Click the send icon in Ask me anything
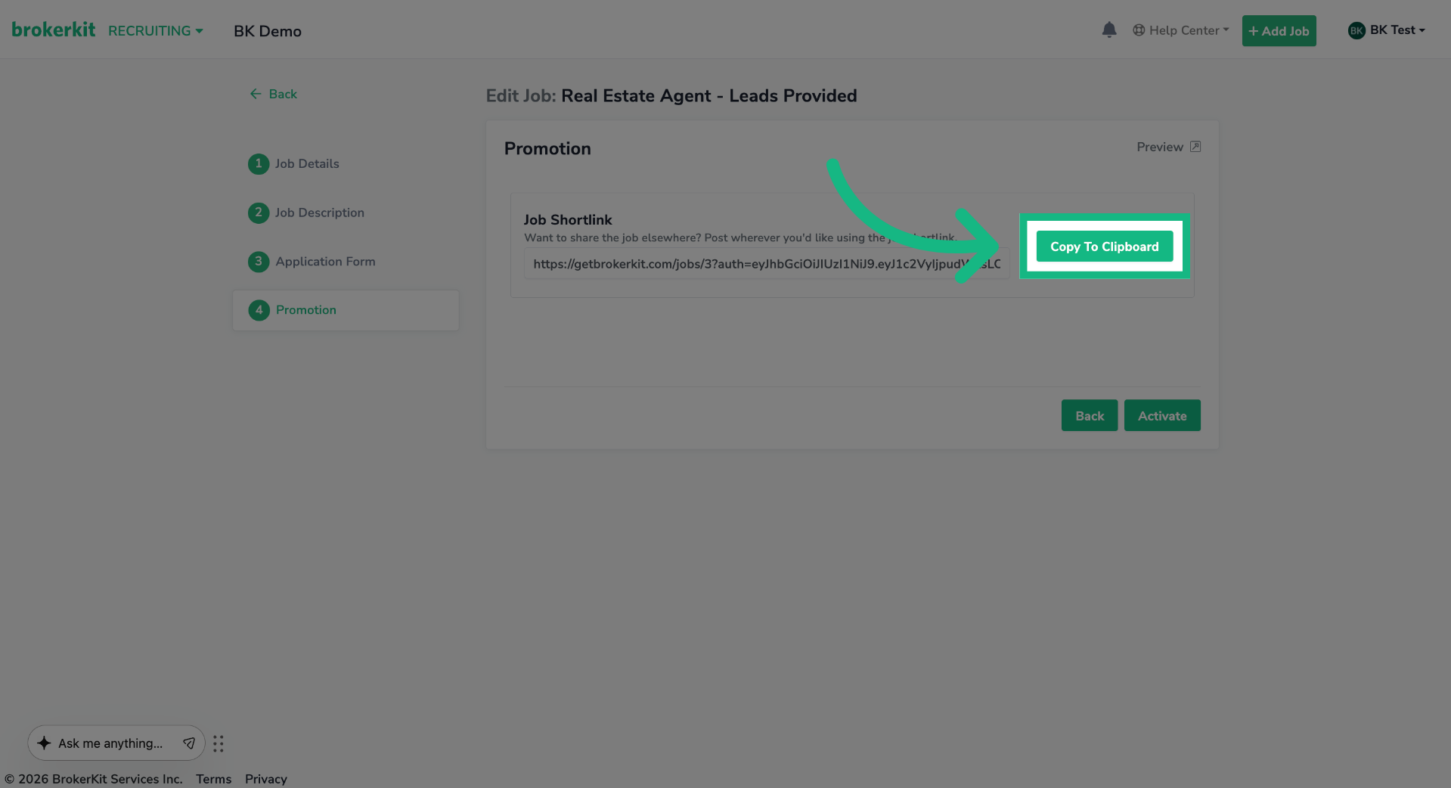This screenshot has width=1451, height=788. [189, 743]
